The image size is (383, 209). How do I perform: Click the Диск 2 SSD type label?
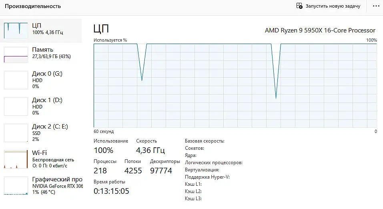coord(36,133)
